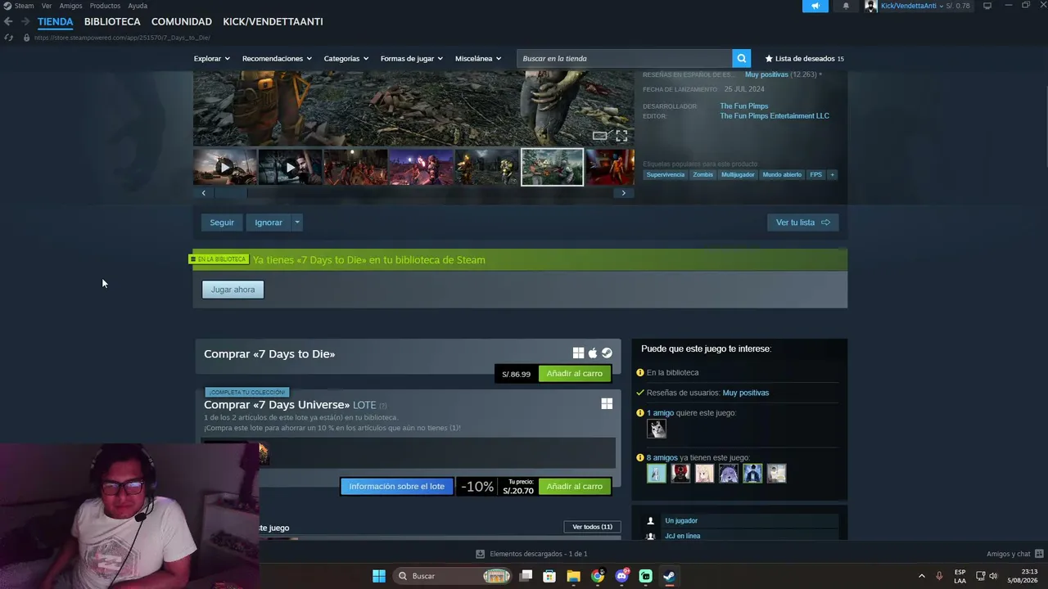This screenshot has width=1048, height=589.
Task: Open the Windows Start menu
Action: click(379, 576)
